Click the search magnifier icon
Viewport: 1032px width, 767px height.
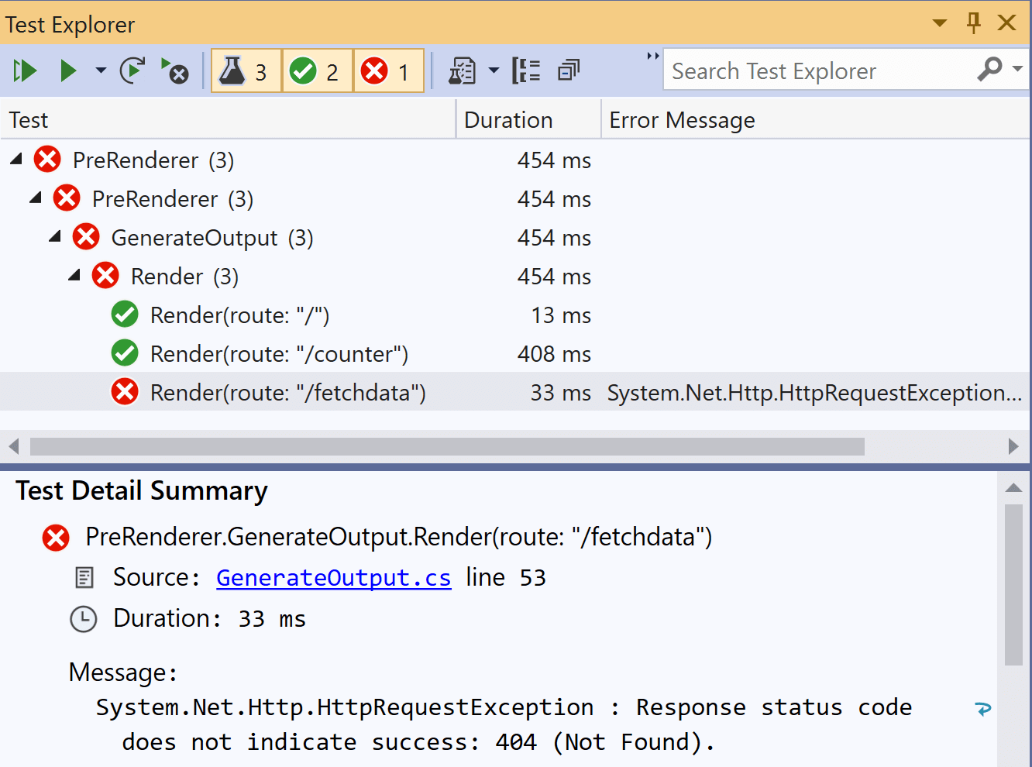(x=990, y=70)
